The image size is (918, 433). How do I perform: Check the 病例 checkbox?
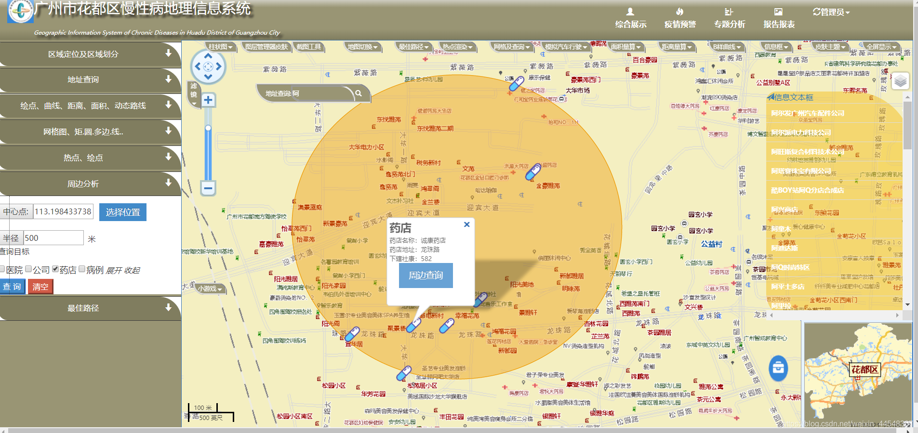click(x=82, y=269)
